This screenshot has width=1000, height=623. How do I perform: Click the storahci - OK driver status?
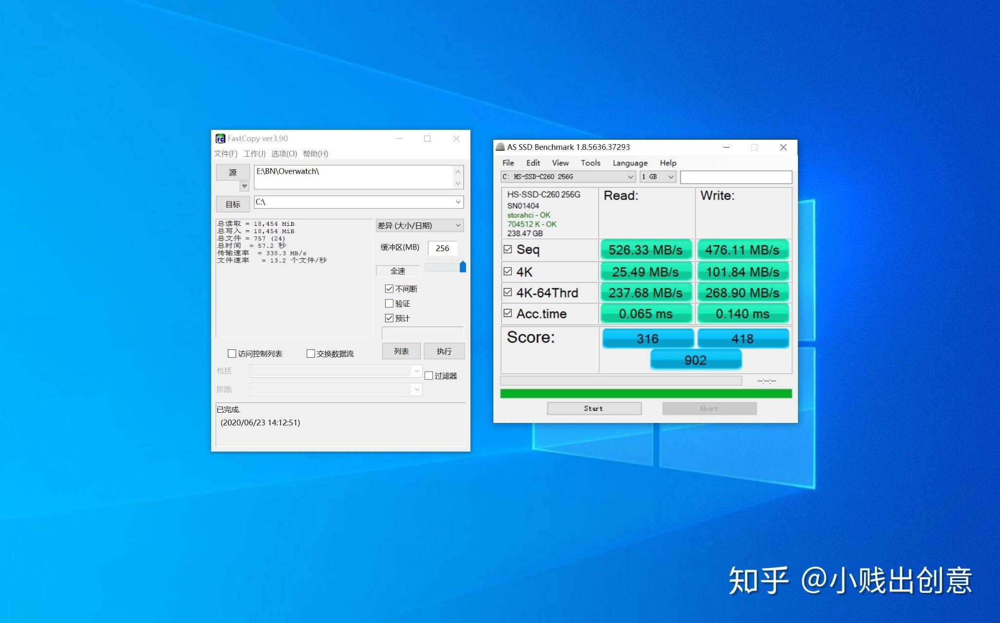529,215
